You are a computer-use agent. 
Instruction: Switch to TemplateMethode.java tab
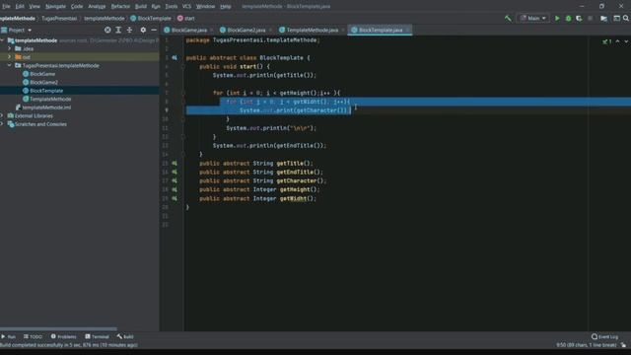312,30
